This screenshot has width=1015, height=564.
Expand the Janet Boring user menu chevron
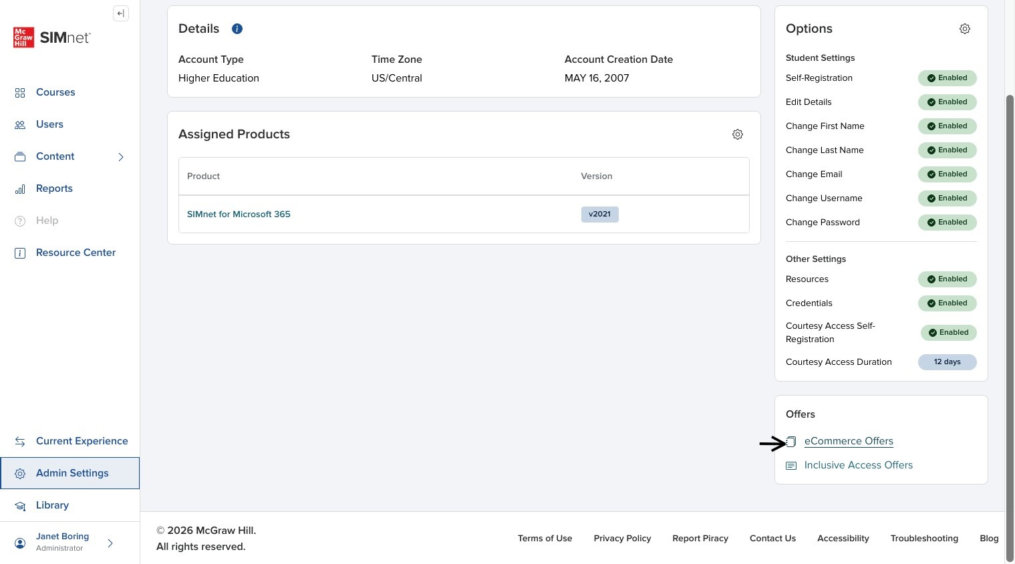click(x=110, y=543)
